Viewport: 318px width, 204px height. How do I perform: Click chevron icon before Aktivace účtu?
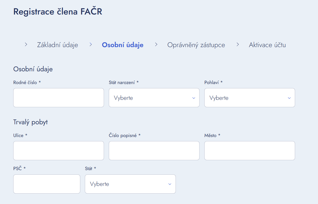238,45
